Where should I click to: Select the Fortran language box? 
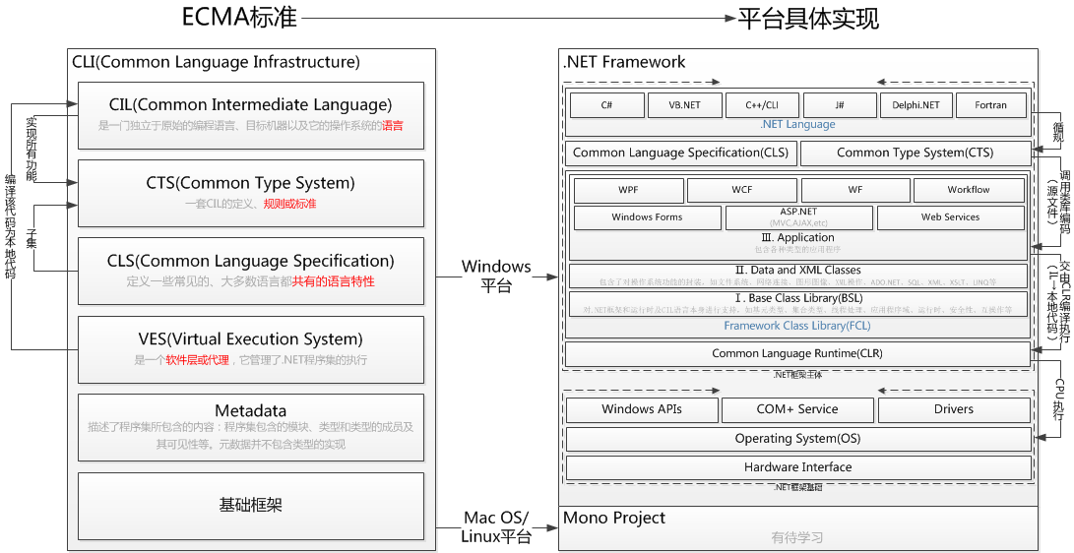point(990,105)
